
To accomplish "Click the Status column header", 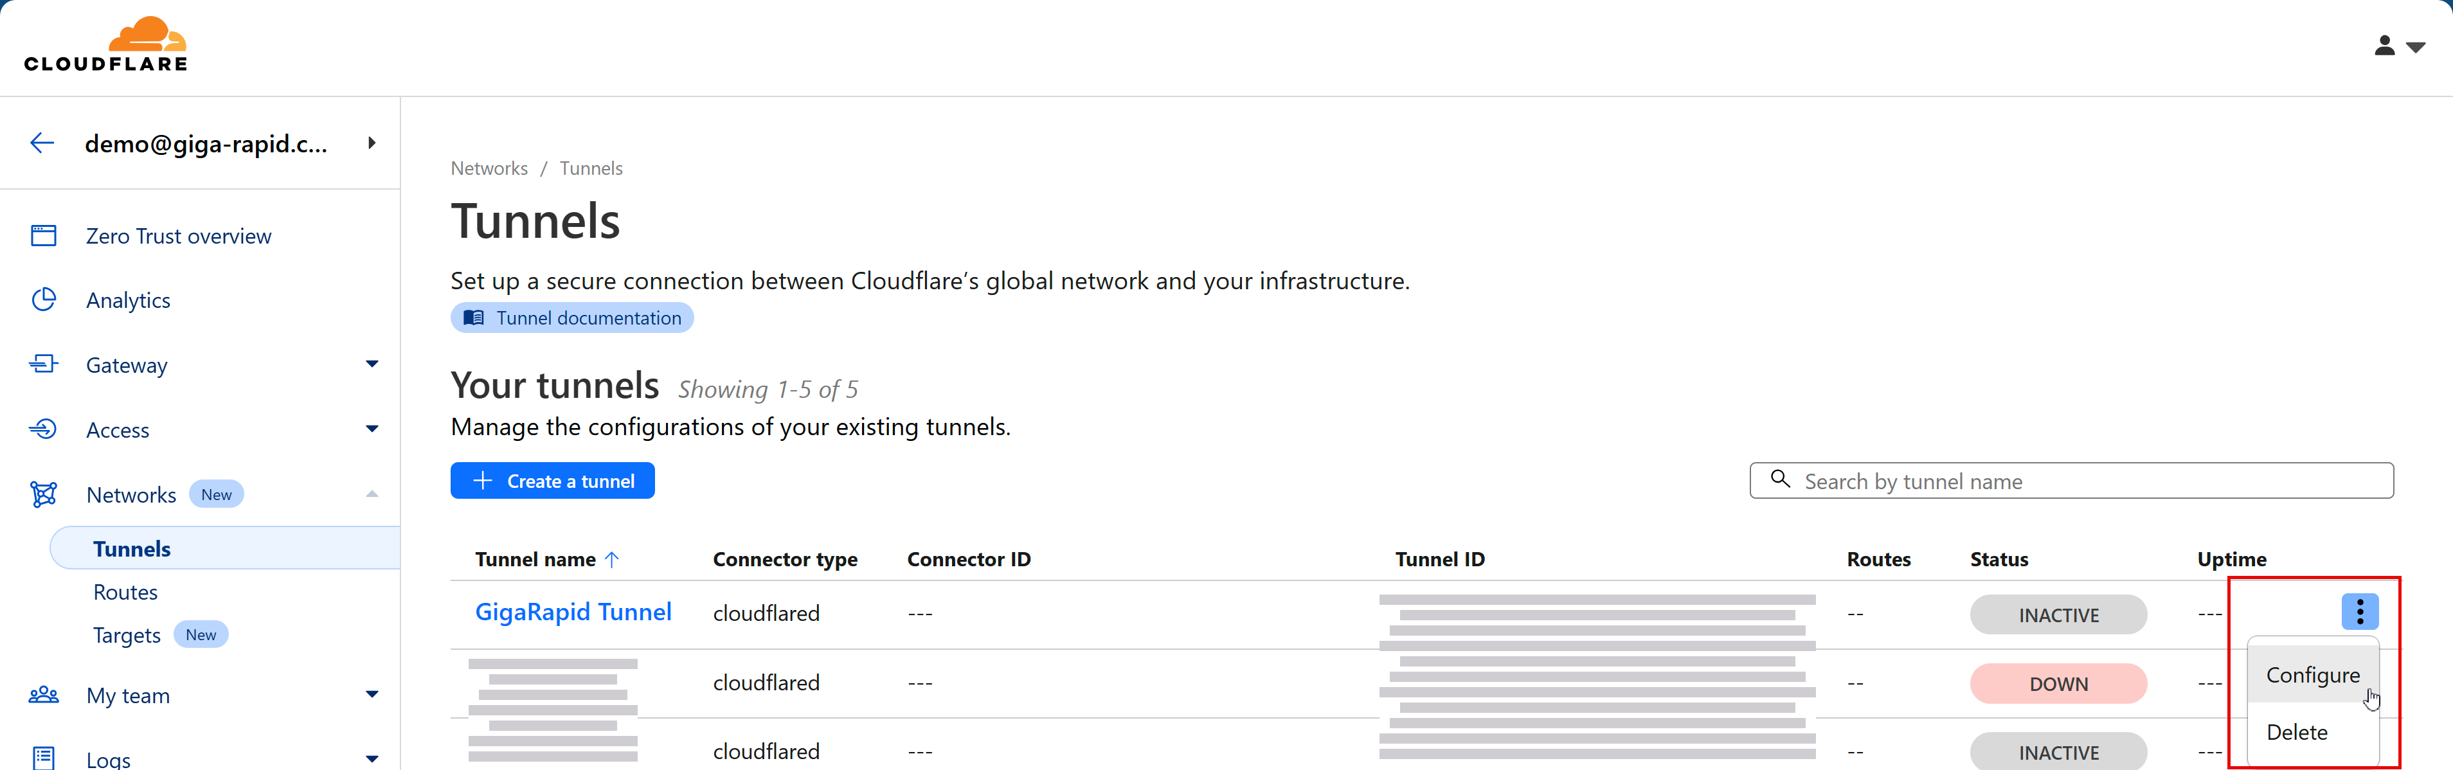I will tap(1999, 560).
